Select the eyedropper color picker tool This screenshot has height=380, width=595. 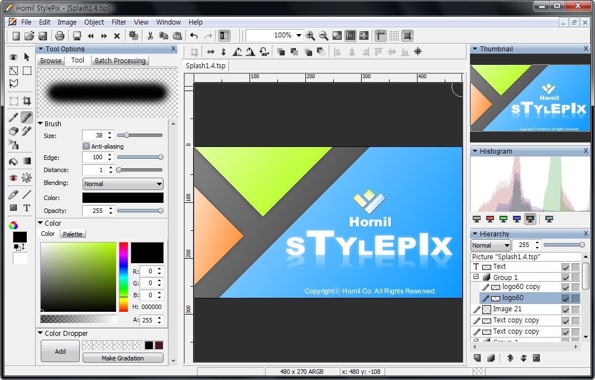(x=13, y=117)
